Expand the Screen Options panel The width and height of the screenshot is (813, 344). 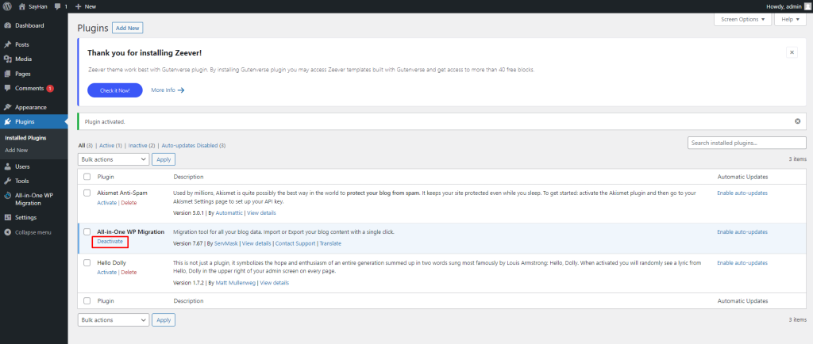point(743,19)
